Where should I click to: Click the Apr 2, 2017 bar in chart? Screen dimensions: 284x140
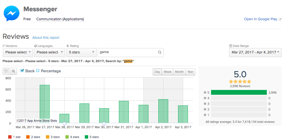point(163,111)
